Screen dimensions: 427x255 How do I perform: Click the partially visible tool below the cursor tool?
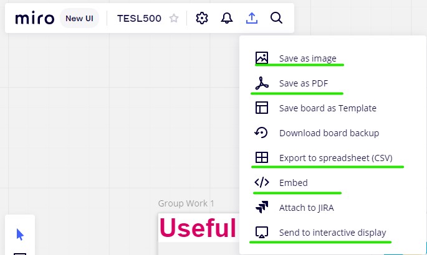pos(20,252)
